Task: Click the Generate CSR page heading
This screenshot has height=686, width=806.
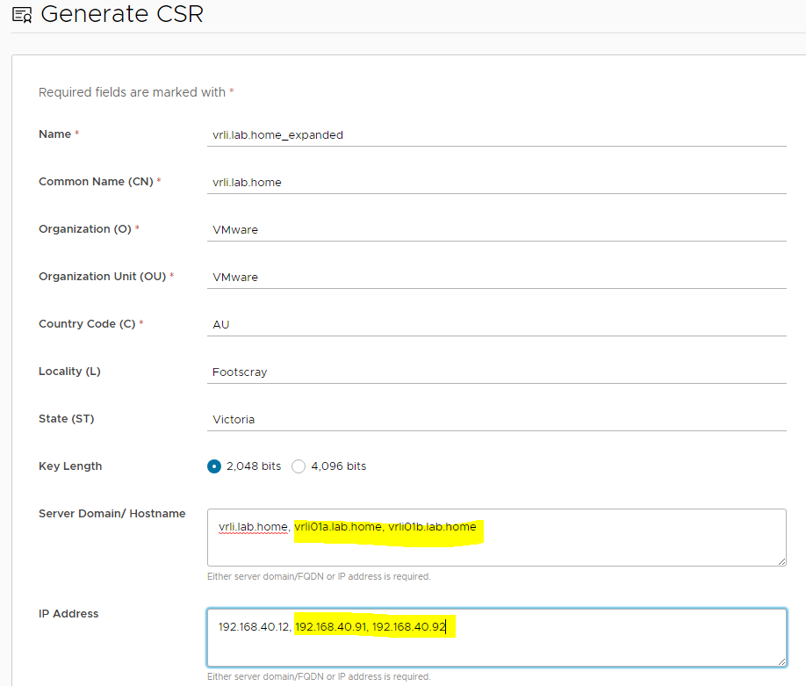Action: (x=122, y=15)
